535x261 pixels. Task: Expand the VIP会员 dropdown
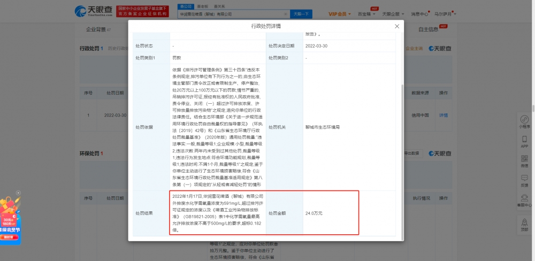340,14
